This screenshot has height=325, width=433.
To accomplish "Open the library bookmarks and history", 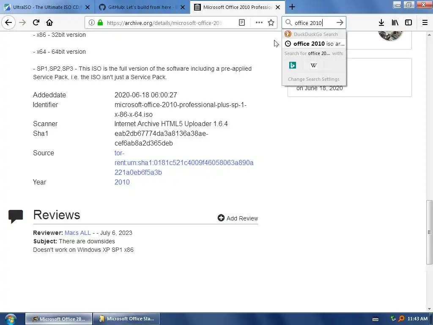I will 395,23.
